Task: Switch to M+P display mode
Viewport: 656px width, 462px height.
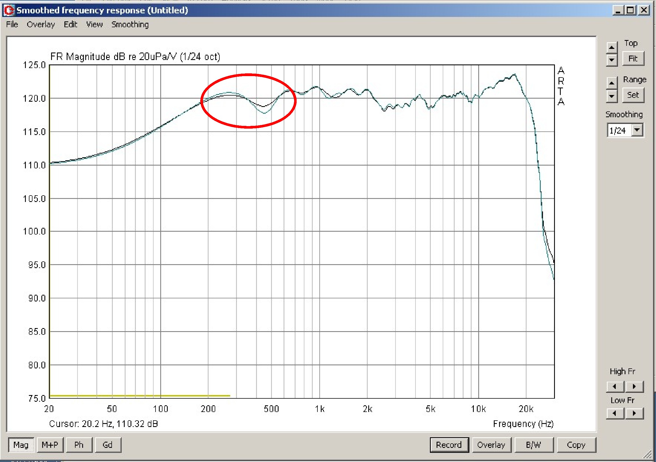Action: [50, 445]
